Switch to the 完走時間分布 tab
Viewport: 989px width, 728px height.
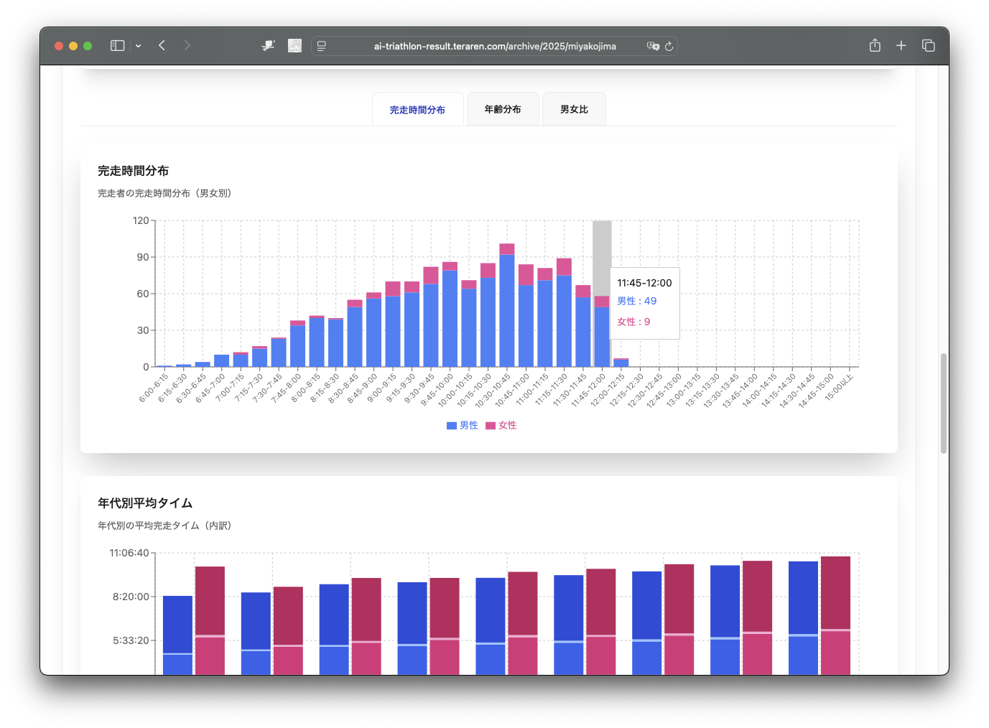[x=417, y=110]
